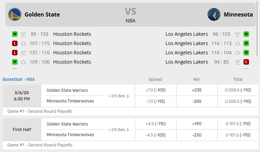
Task: Pick Warriors full-game moneyline +235
Action: (197, 90)
